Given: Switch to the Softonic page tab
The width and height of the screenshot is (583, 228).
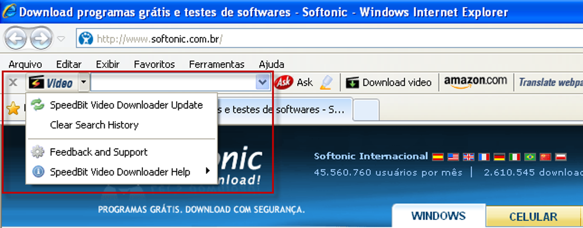Looking at the screenshot, I should 285,110.
